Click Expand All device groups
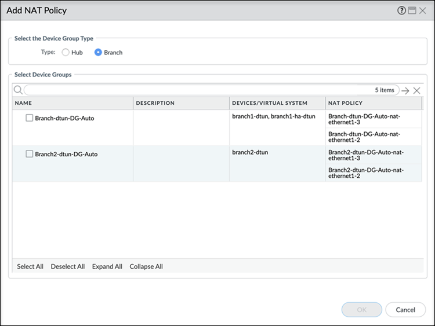The width and height of the screenshot is (435, 326). pyautogui.click(x=107, y=266)
